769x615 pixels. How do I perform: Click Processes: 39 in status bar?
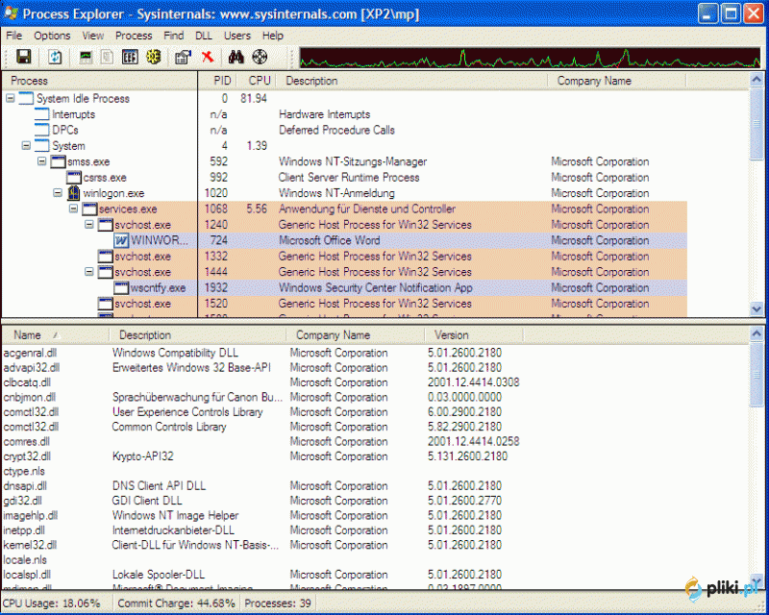pyautogui.click(x=278, y=603)
